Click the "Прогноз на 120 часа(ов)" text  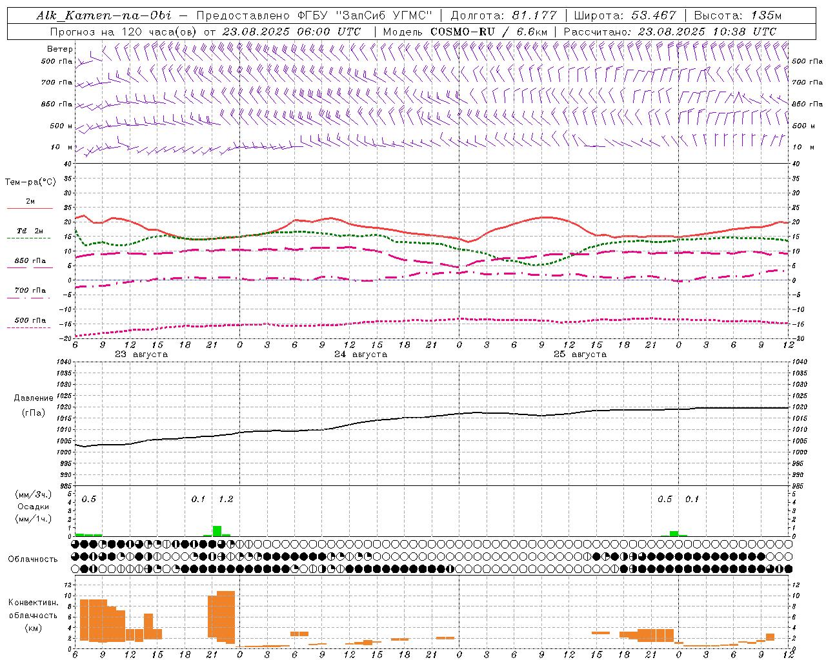pos(124,32)
